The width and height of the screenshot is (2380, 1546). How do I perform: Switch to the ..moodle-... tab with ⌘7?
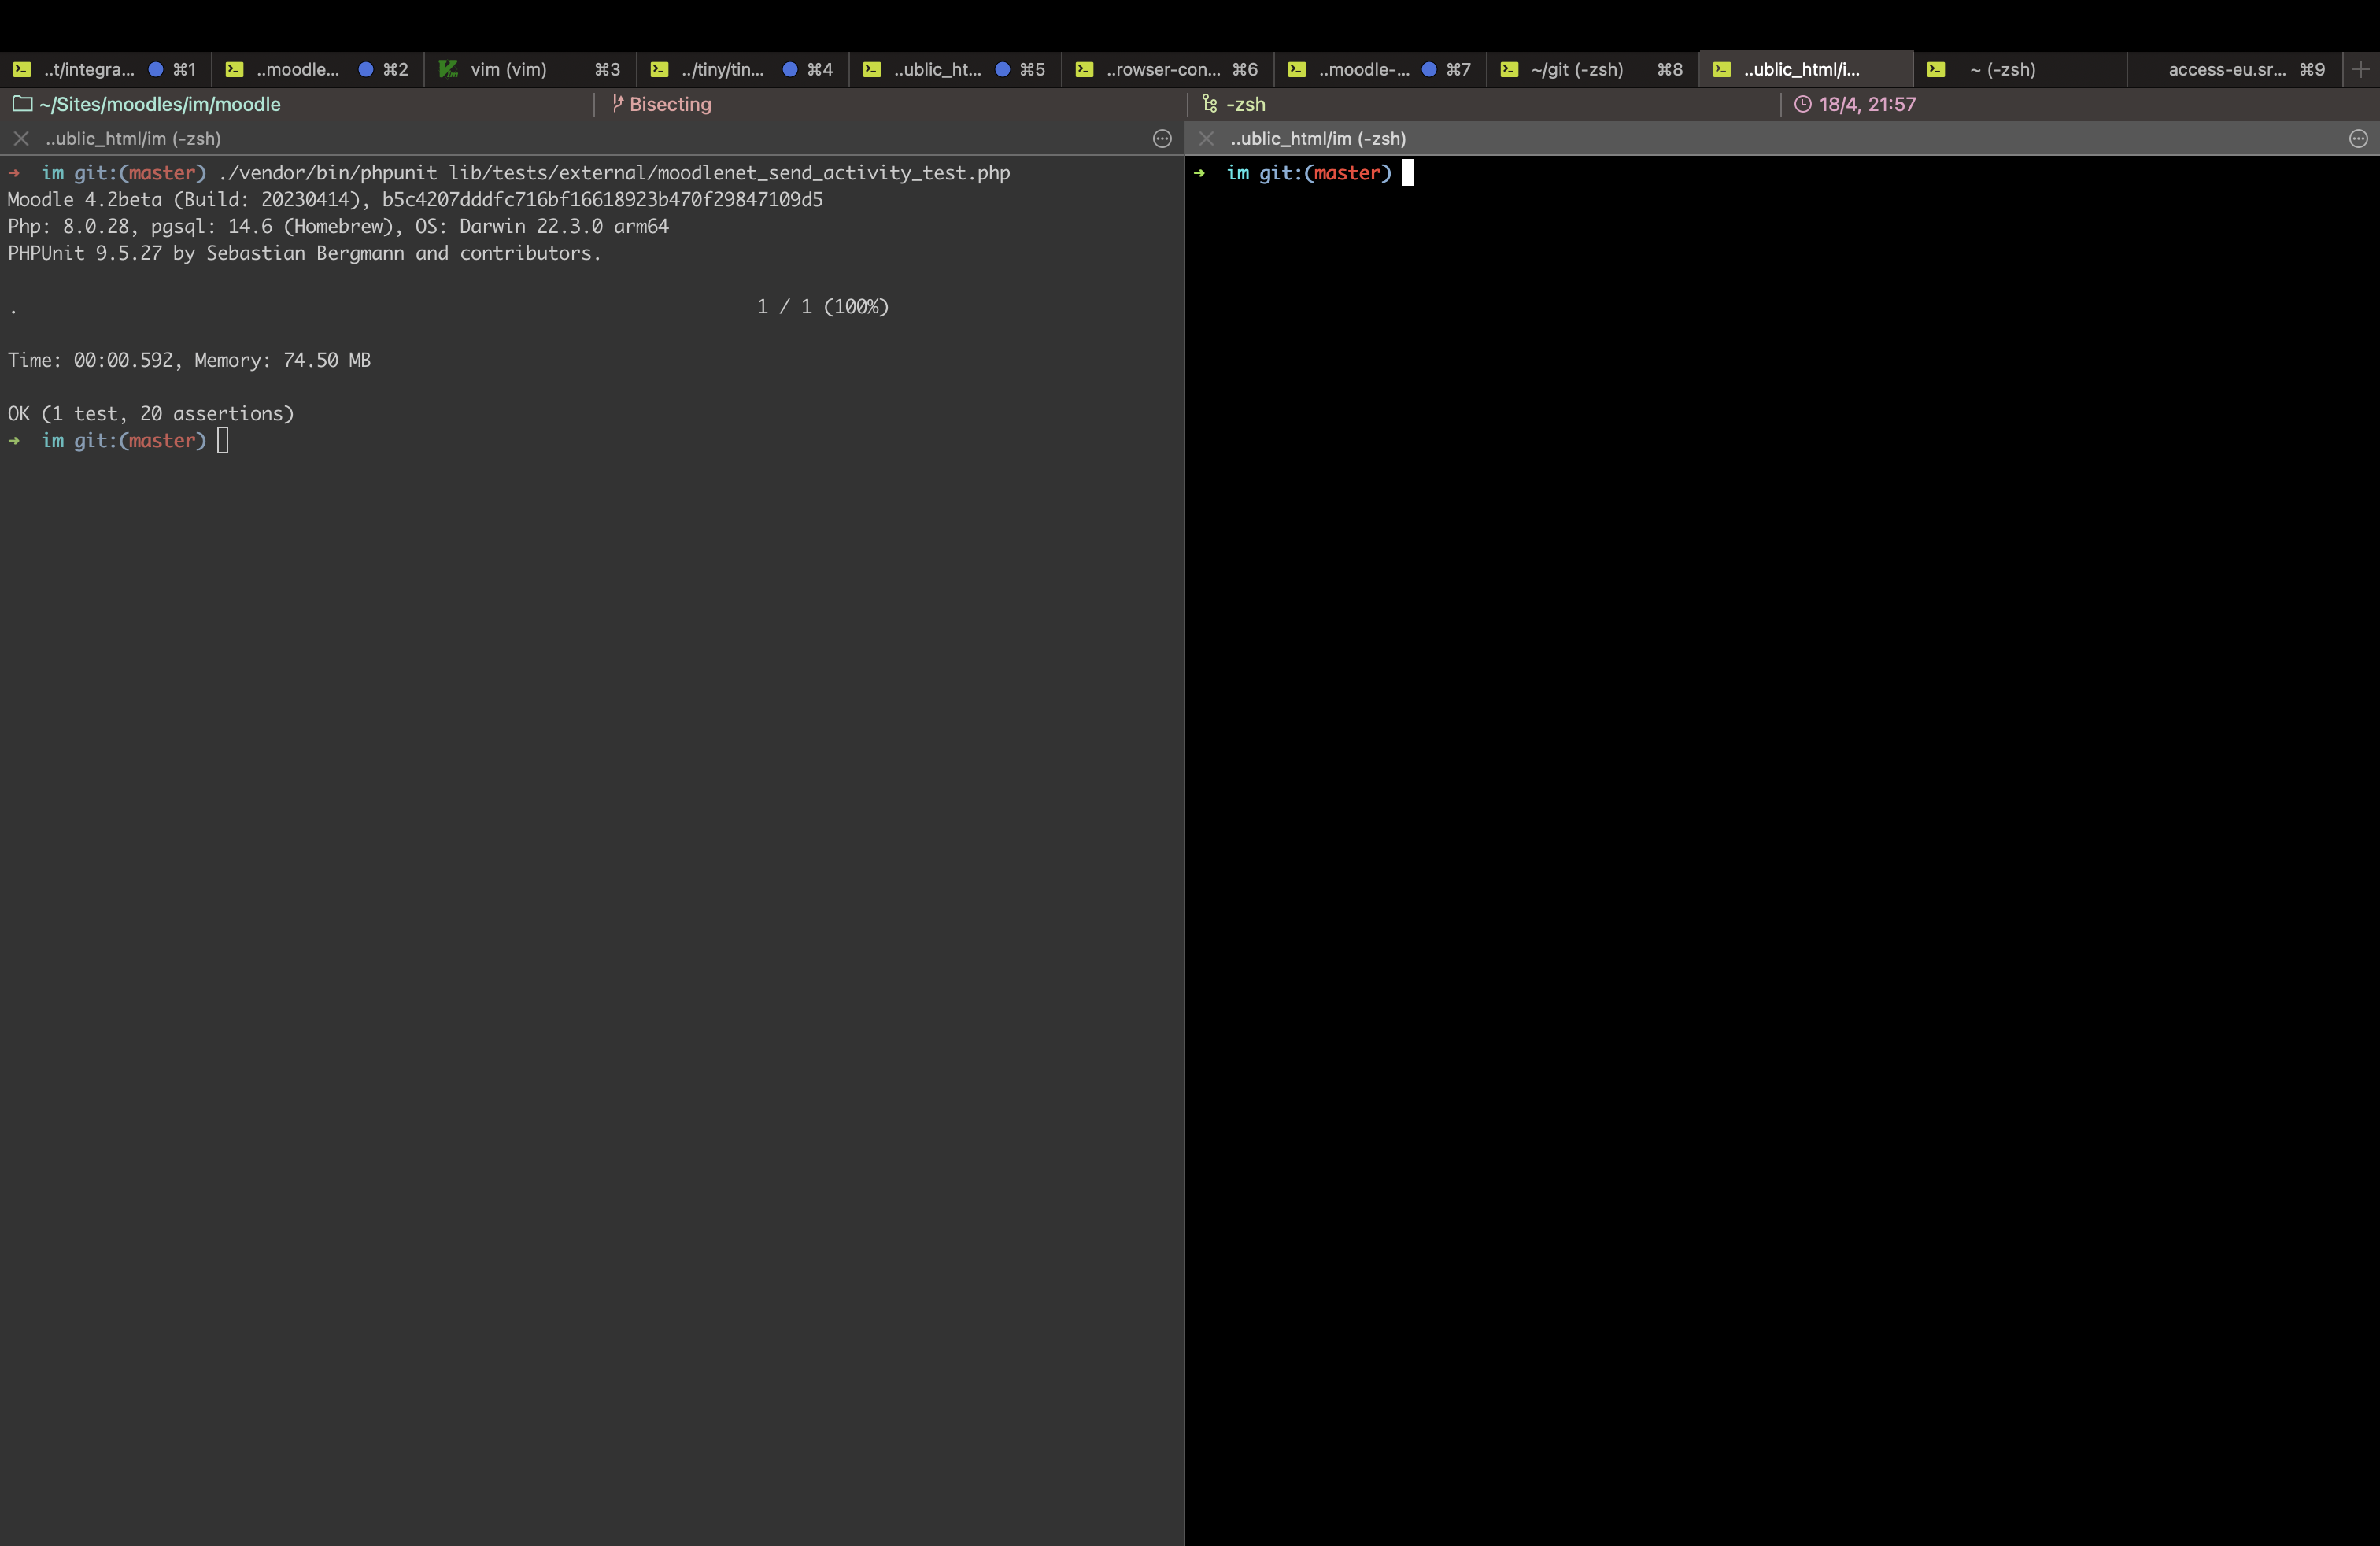[x=1380, y=69]
